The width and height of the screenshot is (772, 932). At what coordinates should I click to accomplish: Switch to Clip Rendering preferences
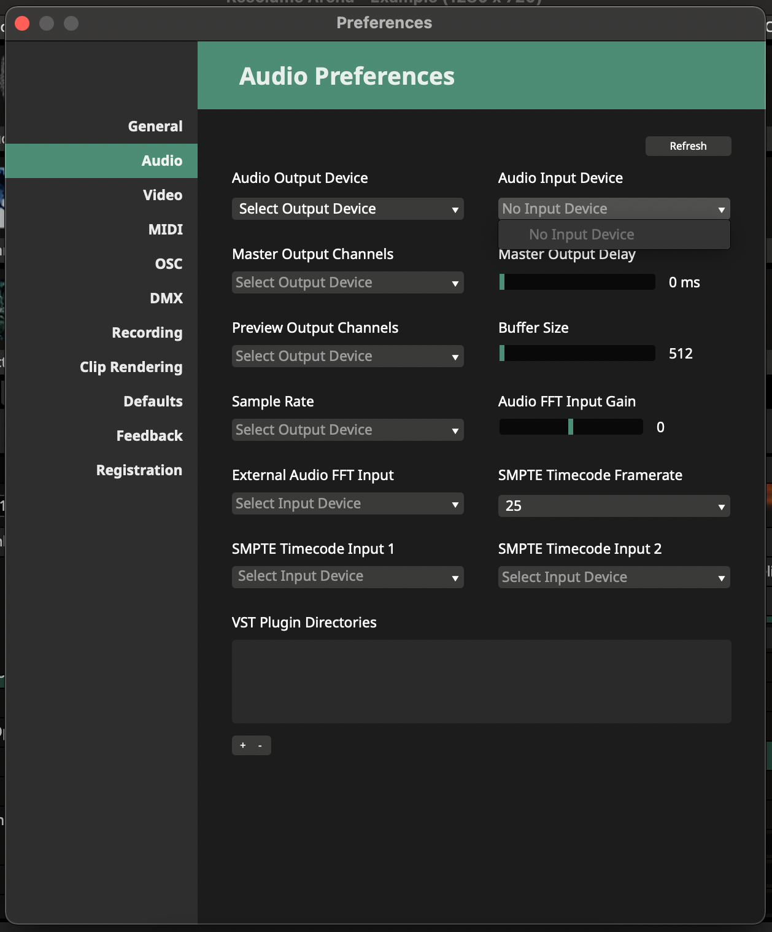131,367
